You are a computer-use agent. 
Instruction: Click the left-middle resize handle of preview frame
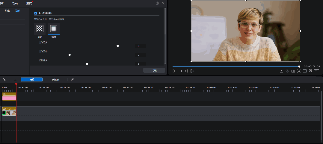click(x=191, y=31)
